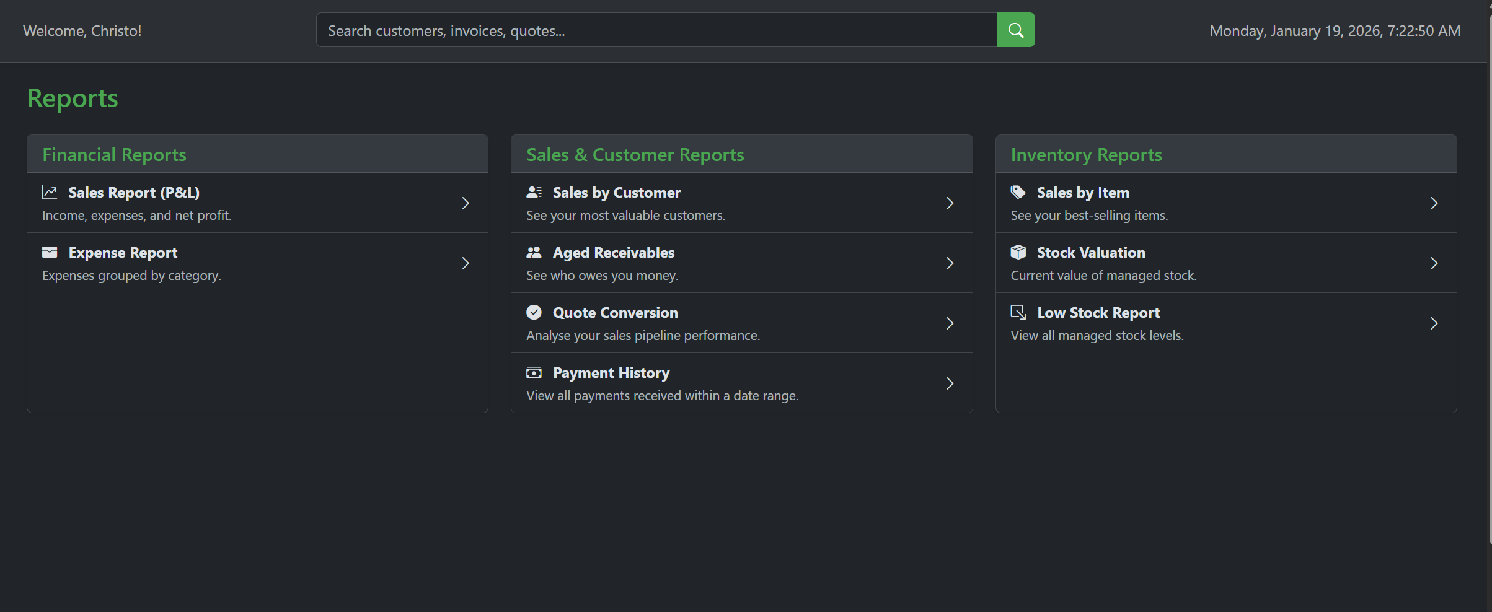The image size is (1492, 612).
Task: Click the Low Stock Report search icon
Action: pyautogui.click(x=1018, y=312)
